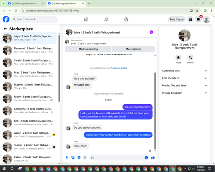Reload the page in the browser
Image resolution: width=215 pixels, height=172 pixels.
pos(16,10)
